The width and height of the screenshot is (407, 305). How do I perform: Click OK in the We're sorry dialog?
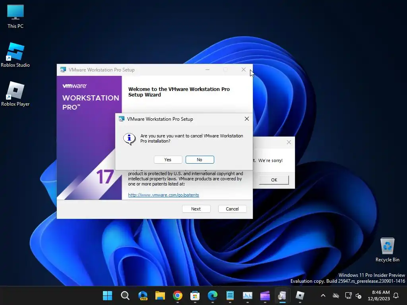[x=274, y=180]
